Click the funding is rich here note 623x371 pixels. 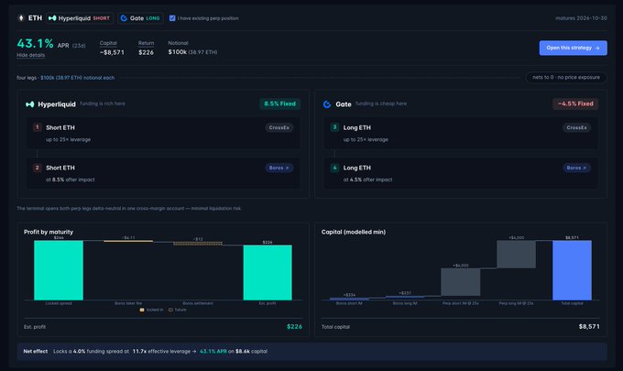pyautogui.click(x=103, y=104)
